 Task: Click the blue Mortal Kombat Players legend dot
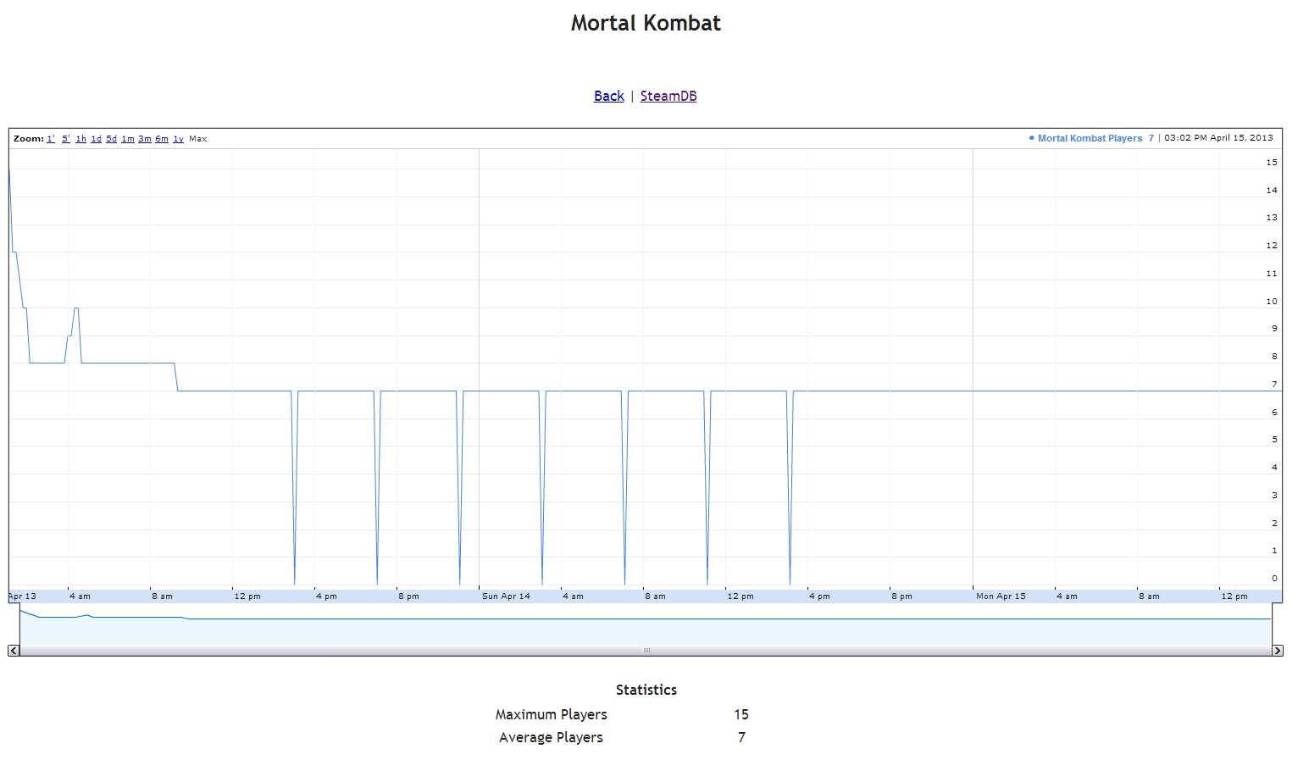click(x=1031, y=138)
